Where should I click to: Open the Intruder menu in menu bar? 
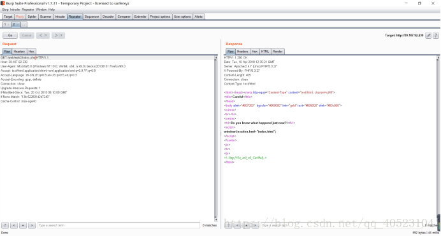15,10
